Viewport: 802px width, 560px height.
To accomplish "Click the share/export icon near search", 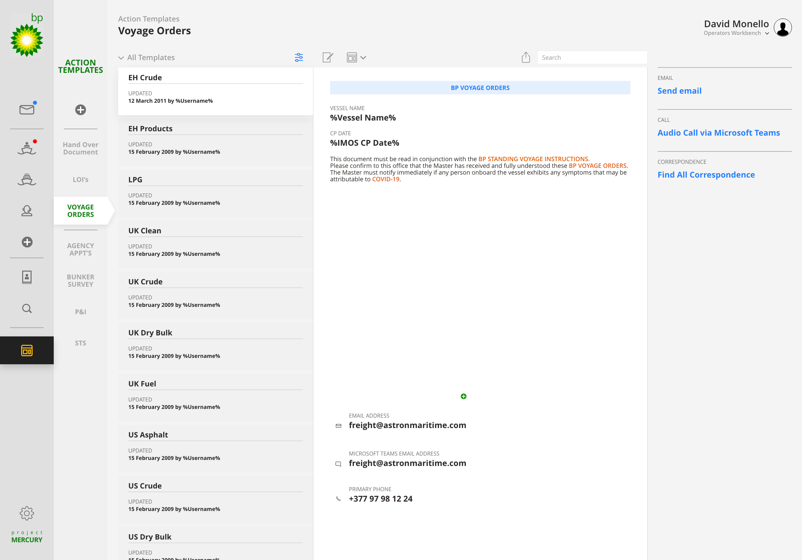I will point(526,58).
